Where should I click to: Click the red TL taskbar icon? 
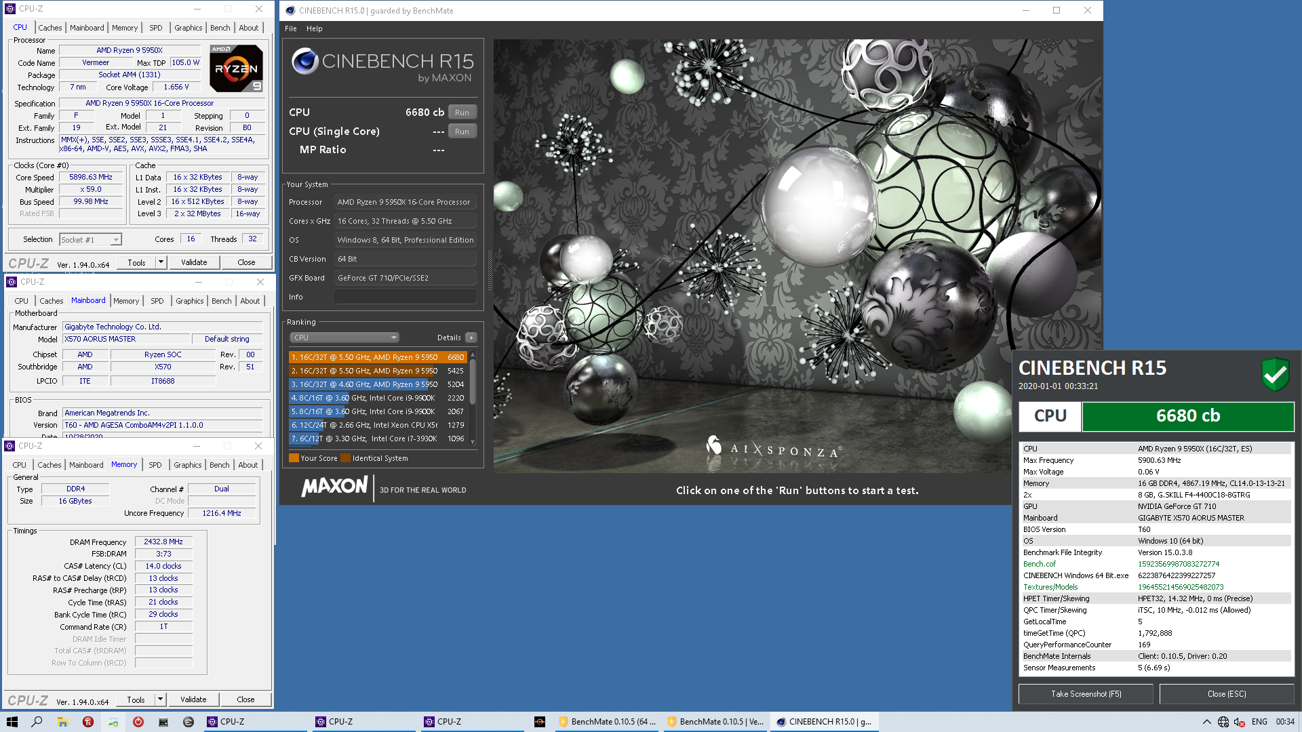pos(88,722)
